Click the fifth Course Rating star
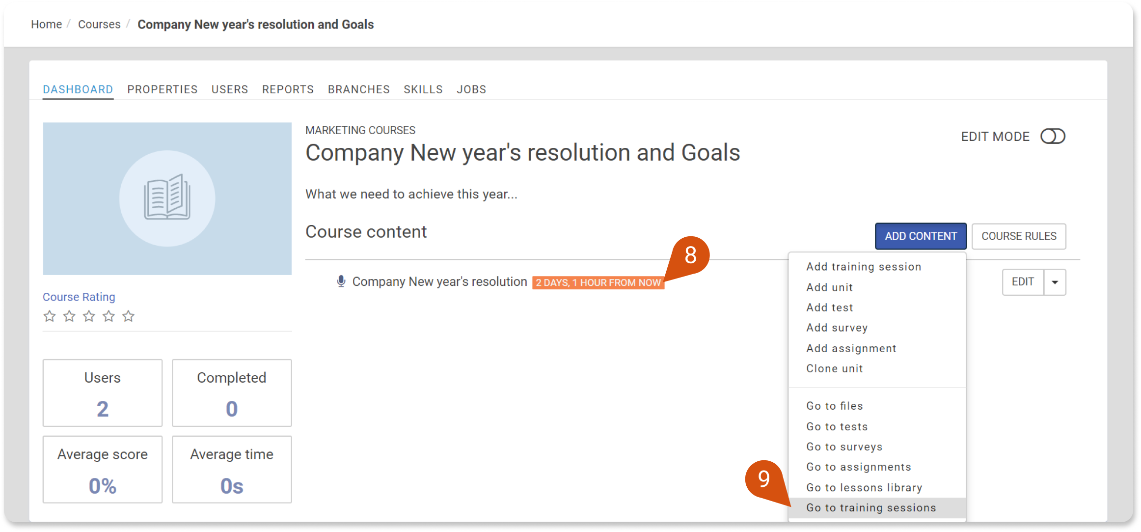 pos(128,316)
